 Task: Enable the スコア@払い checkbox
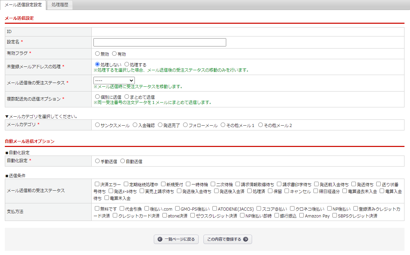pyautogui.click(x=259, y=208)
